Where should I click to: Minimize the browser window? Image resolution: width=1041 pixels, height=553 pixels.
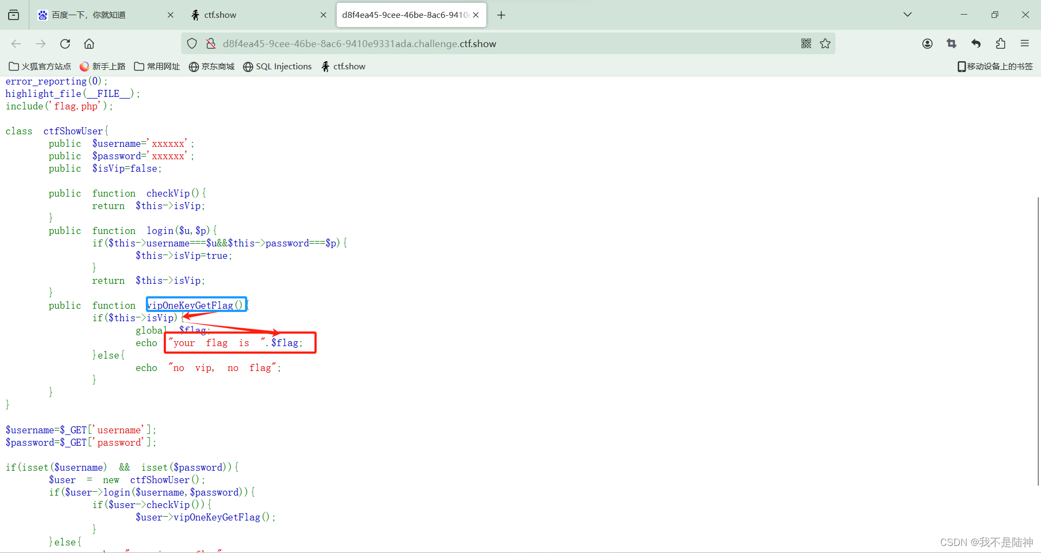click(964, 15)
